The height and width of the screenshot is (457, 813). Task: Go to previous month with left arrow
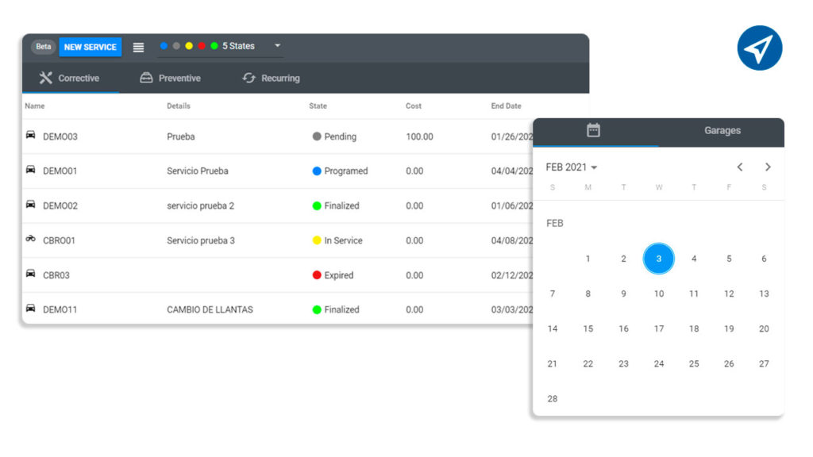pos(740,167)
